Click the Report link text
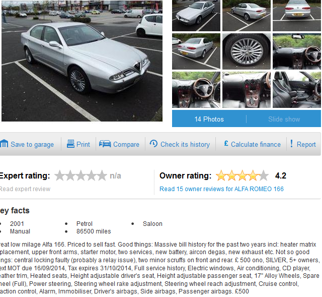The image size is (322, 297). [306, 145]
